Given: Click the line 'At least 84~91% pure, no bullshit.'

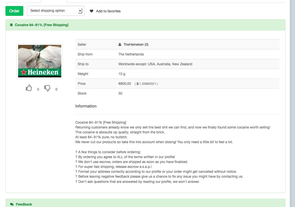Looking at the screenshot, I should (x=101, y=137).
